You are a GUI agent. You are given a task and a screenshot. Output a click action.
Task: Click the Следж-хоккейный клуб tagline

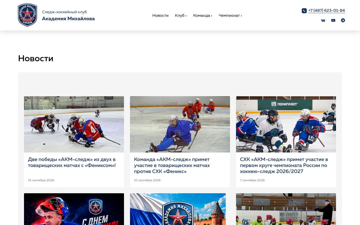click(64, 12)
